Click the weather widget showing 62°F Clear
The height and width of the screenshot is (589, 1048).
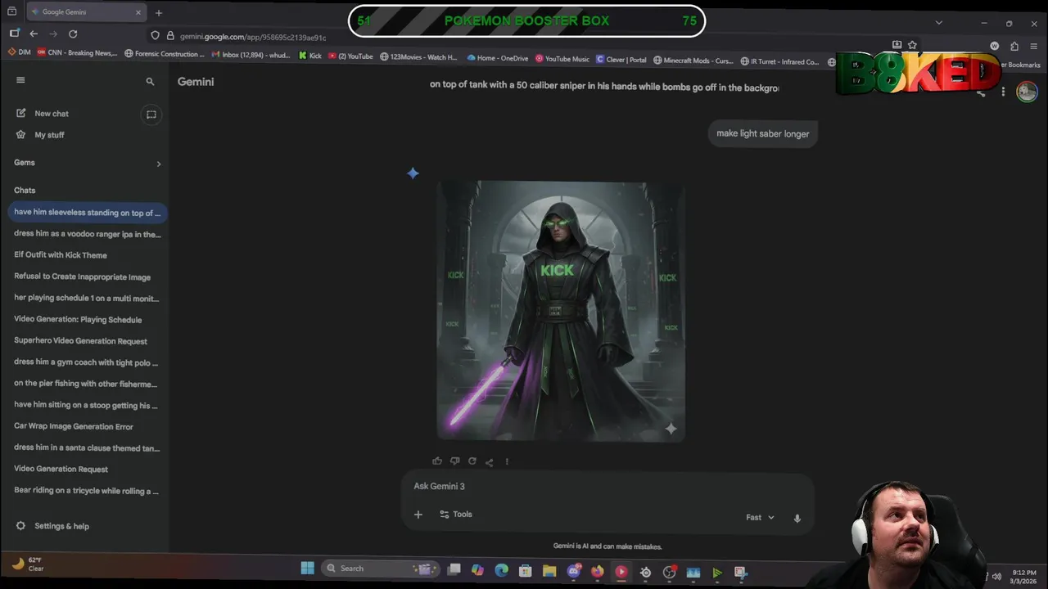(27, 564)
